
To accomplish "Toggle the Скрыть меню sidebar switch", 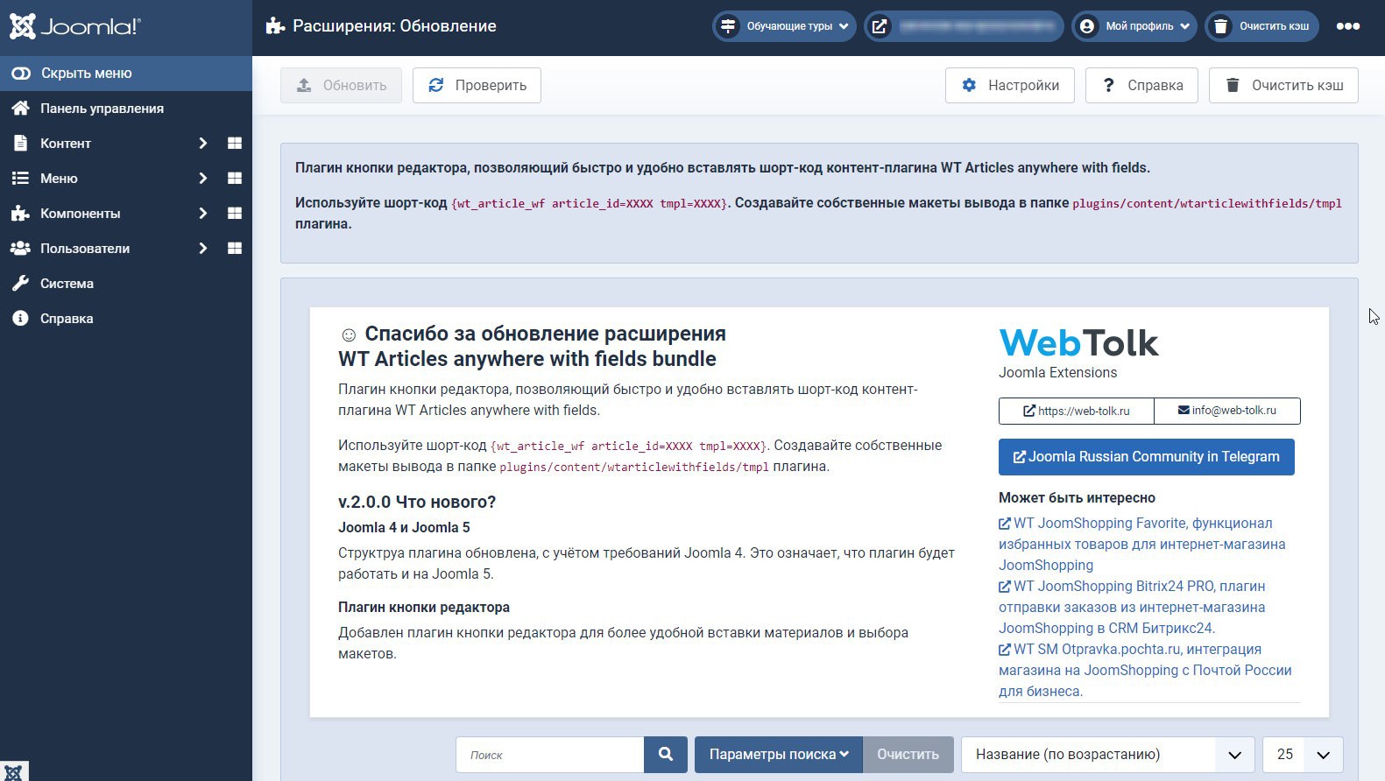I will [x=21, y=74].
